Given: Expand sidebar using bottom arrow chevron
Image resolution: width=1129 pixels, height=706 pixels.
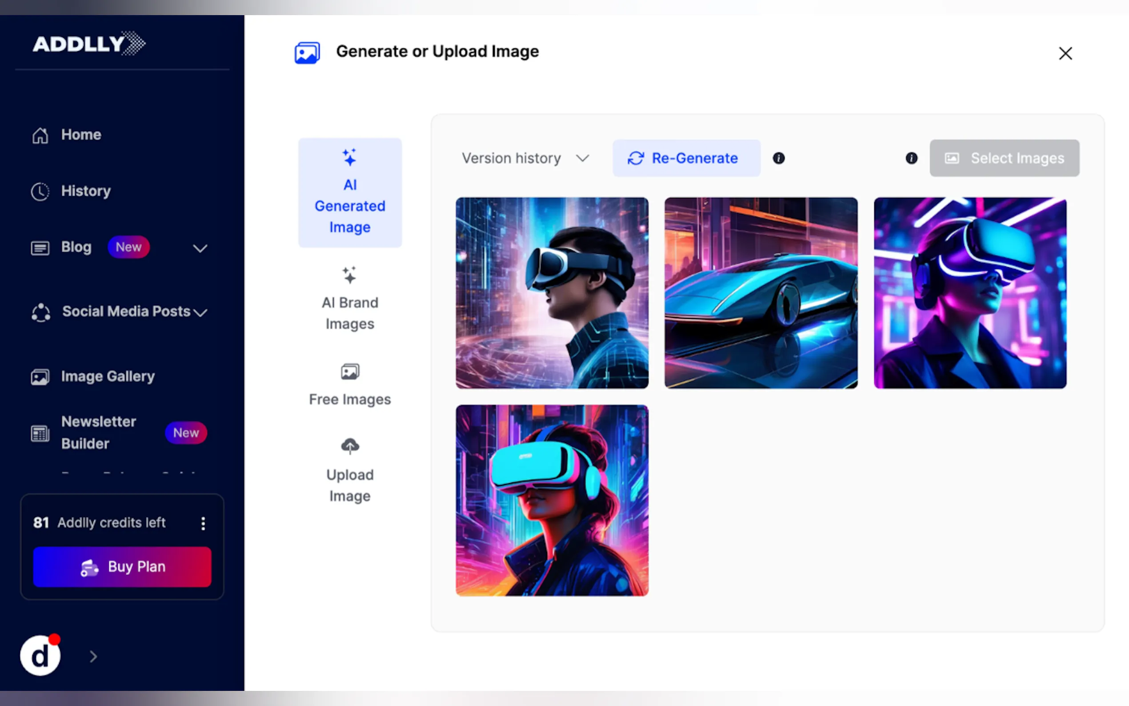Looking at the screenshot, I should (x=93, y=657).
